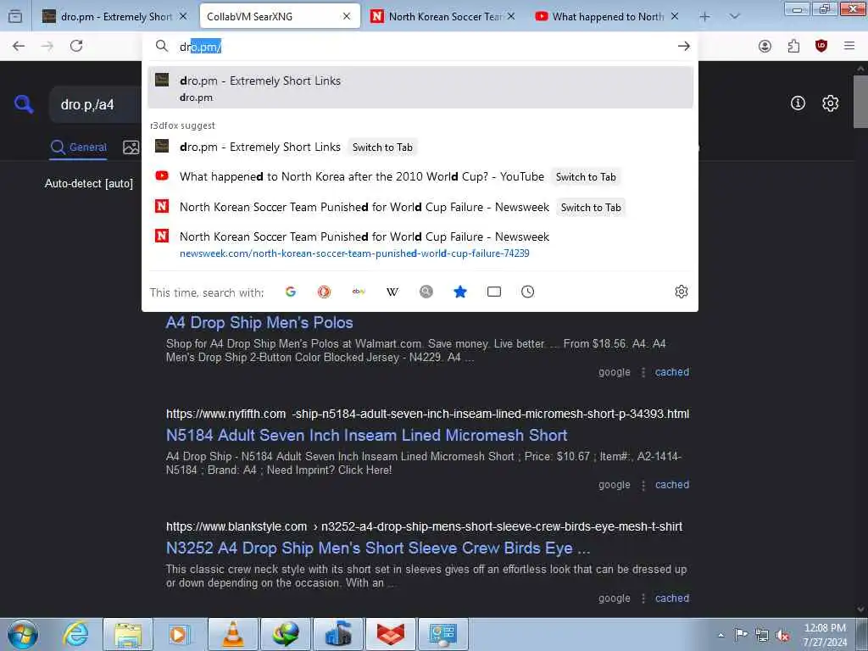Search this time with DuckDuckGo
868x651 pixels.
point(325,292)
